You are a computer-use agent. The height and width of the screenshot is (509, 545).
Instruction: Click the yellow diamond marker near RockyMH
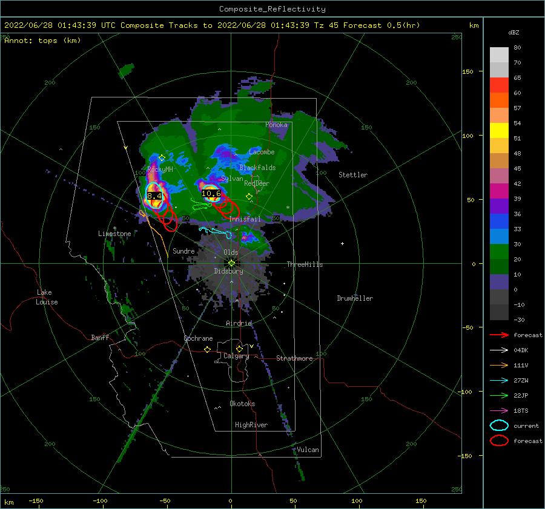162,158
